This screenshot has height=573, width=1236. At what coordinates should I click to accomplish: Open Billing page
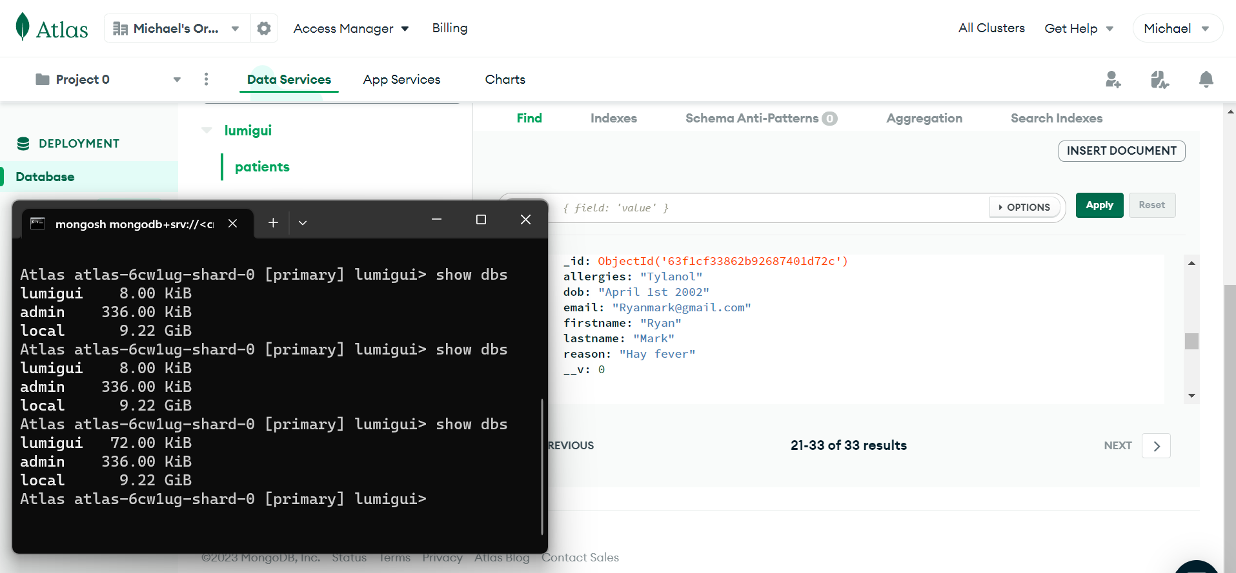pyautogui.click(x=450, y=28)
